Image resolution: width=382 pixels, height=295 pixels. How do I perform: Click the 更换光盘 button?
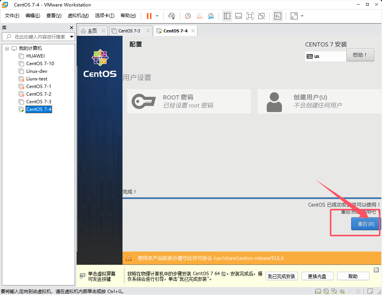click(x=317, y=276)
